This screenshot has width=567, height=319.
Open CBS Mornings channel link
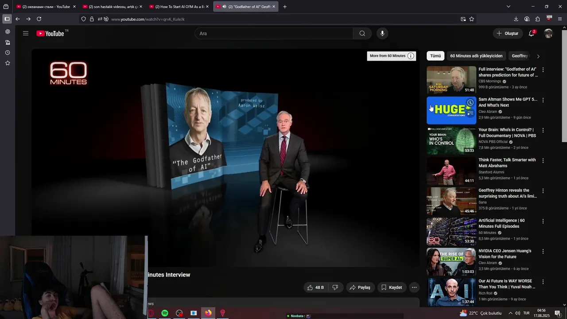(x=489, y=82)
